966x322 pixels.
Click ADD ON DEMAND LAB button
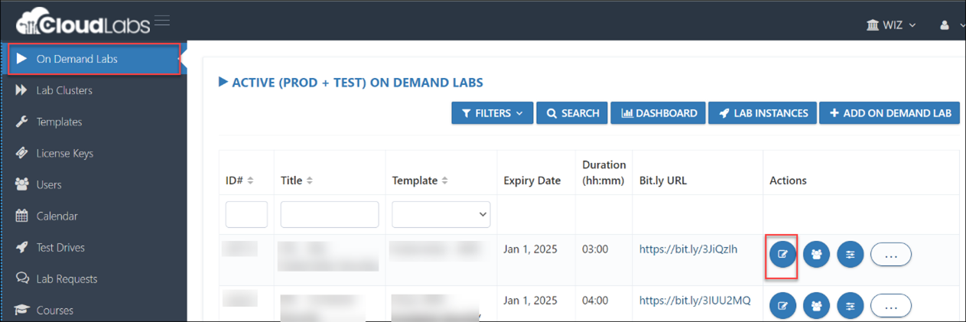[890, 112]
